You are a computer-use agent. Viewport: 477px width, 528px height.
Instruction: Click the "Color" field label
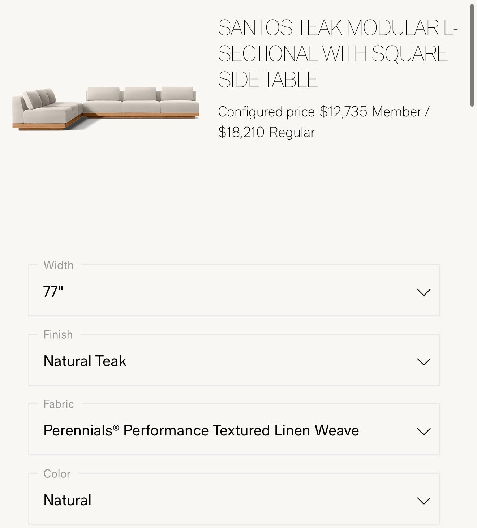click(x=57, y=474)
